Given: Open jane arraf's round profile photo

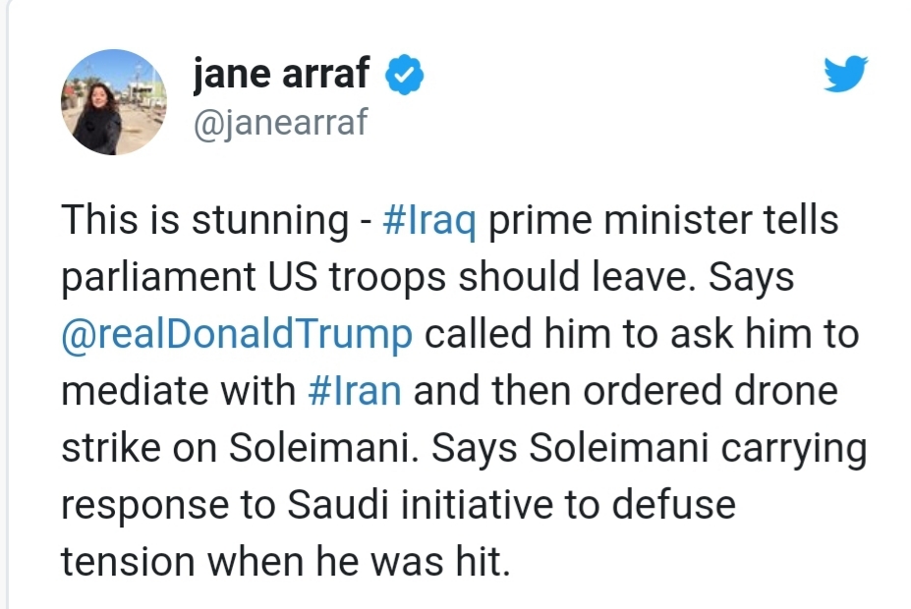Looking at the screenshot, I should (x=114, y=102).
